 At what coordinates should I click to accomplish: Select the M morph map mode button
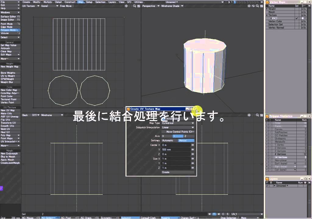pos(219,214)
